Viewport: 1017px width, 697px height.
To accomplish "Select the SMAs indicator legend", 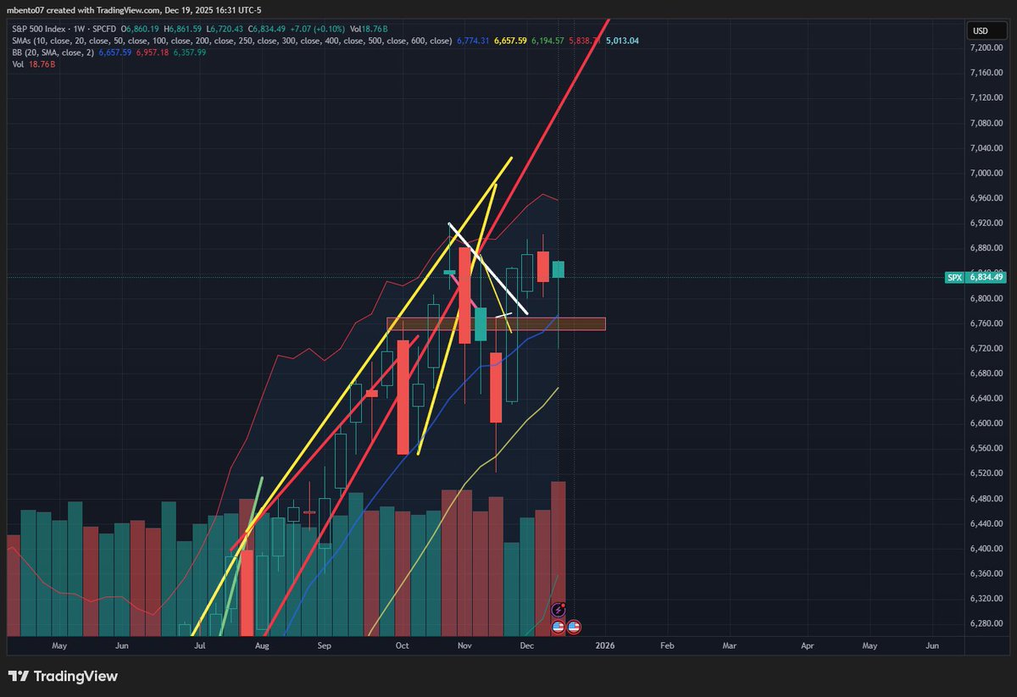I will (x=232, y=41).
